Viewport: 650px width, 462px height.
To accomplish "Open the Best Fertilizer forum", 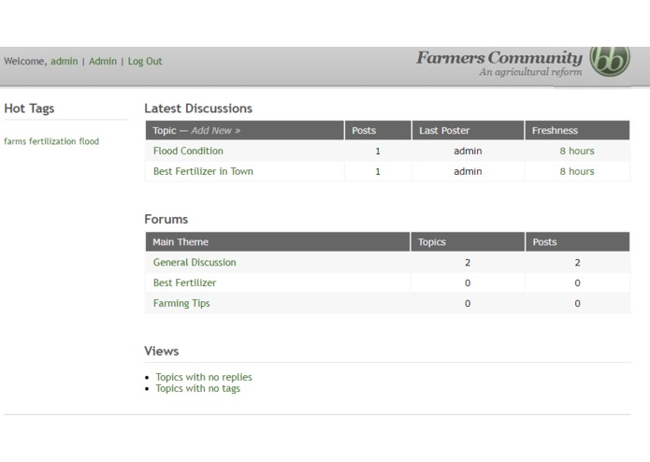I will click(185, 282).
